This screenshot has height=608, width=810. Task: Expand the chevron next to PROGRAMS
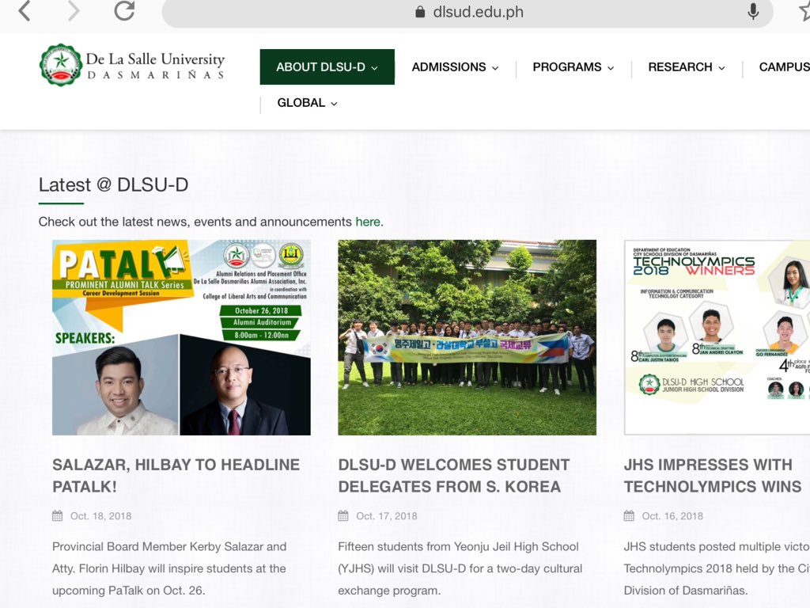tap(611, 68)
